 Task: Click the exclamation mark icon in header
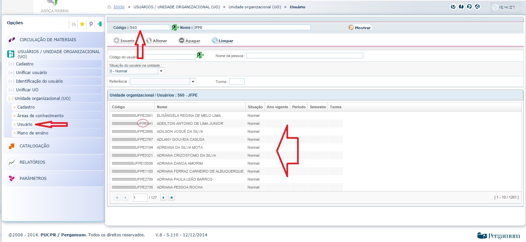coord(461,7)
